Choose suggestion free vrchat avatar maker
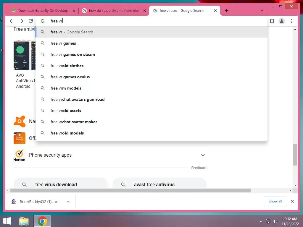Viewport: 303px width, 227px height. tap(152, 122)
